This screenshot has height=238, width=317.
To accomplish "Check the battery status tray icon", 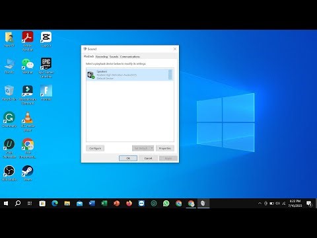I will [272, 204].
